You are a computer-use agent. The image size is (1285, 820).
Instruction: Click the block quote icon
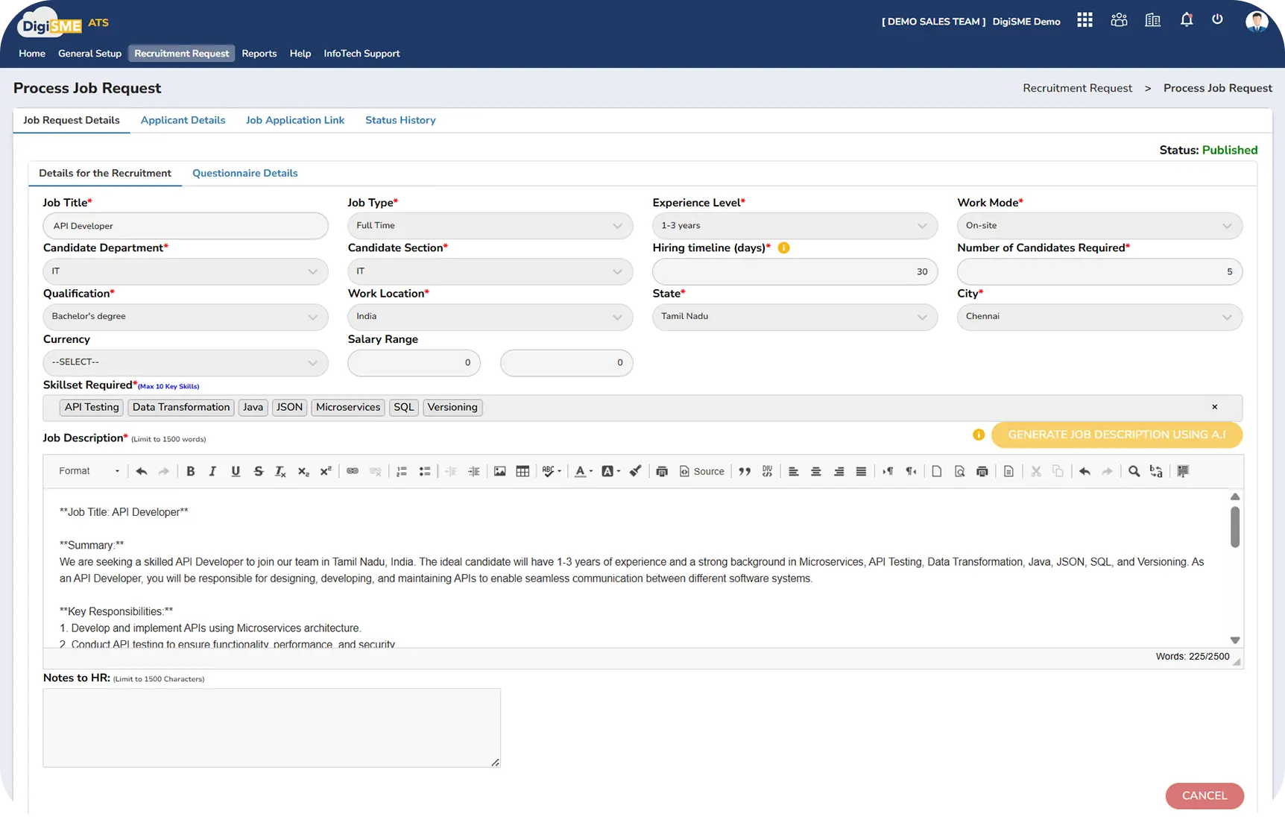(x=744, y=471)
